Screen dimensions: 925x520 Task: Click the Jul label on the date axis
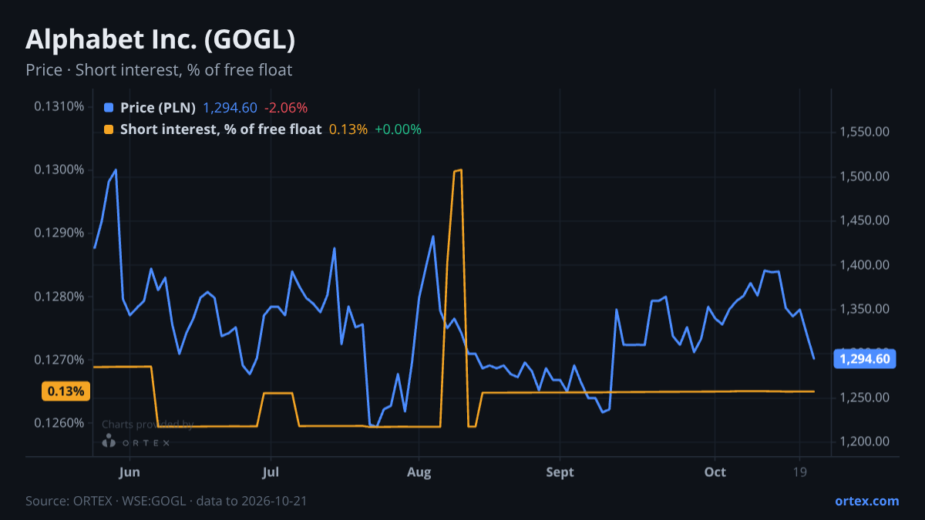coord(271,472)
